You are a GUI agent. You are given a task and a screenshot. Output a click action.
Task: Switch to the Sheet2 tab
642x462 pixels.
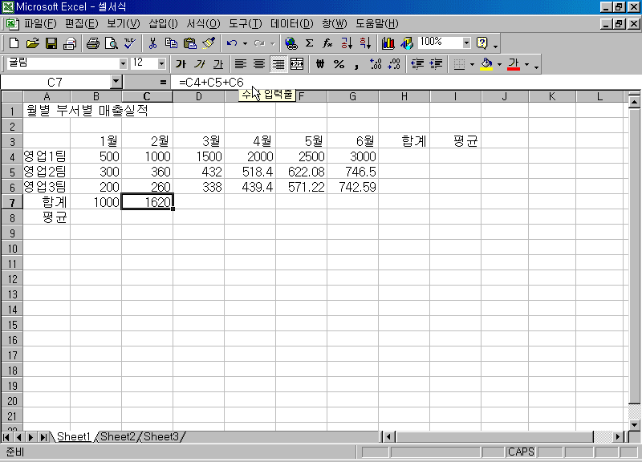click(x=118, y=437)
